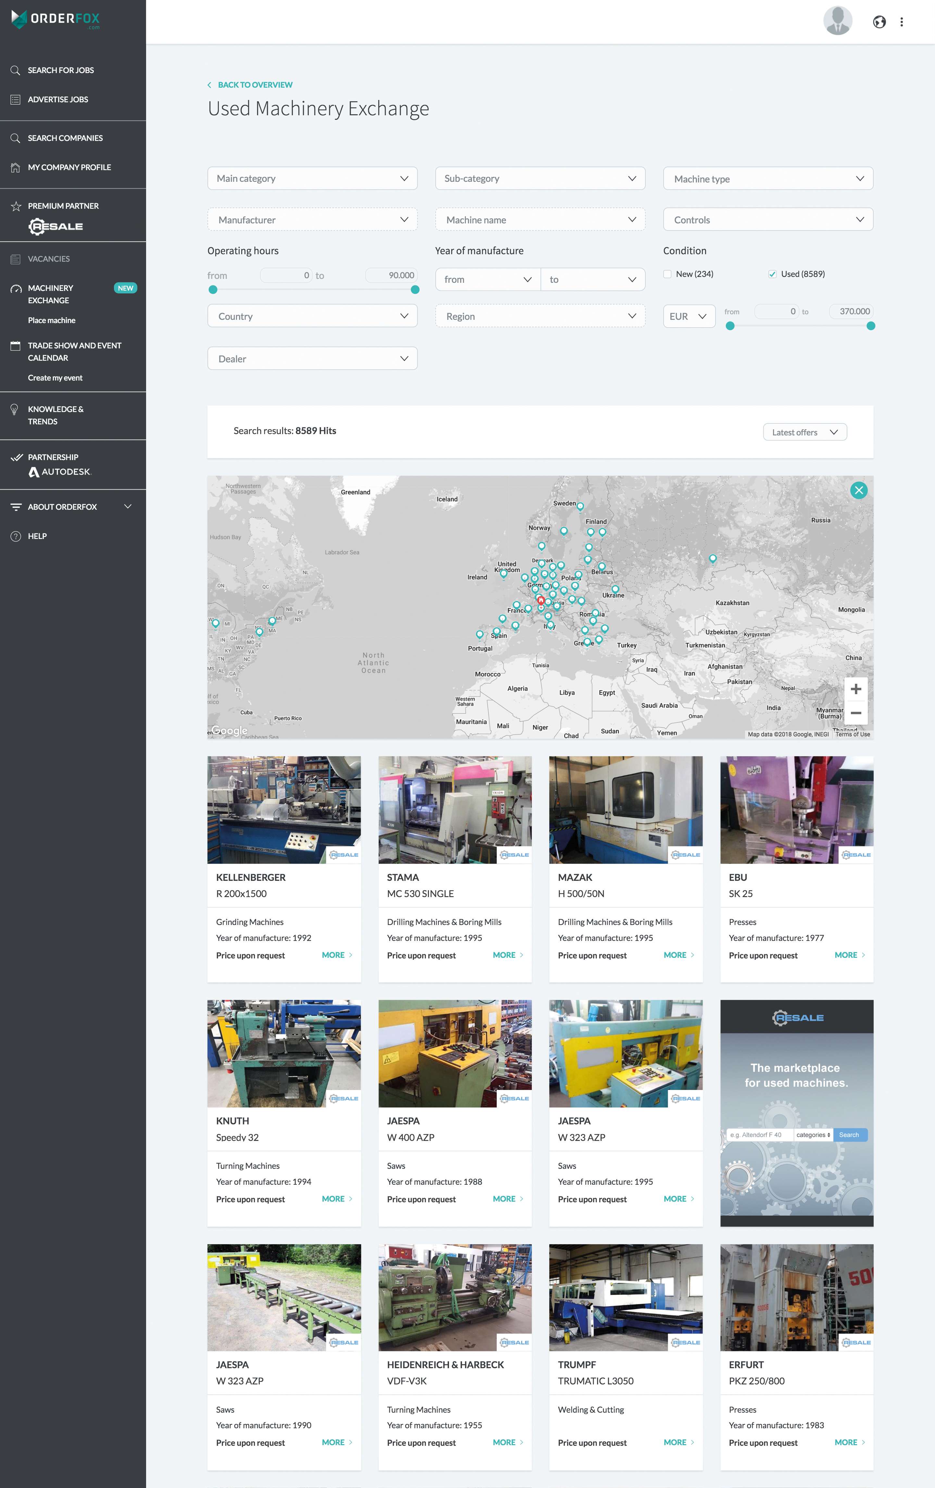Viewport: 935px width, 1488px height.
Task: Open the EUR currency dropdown
Action: (689, 316)
